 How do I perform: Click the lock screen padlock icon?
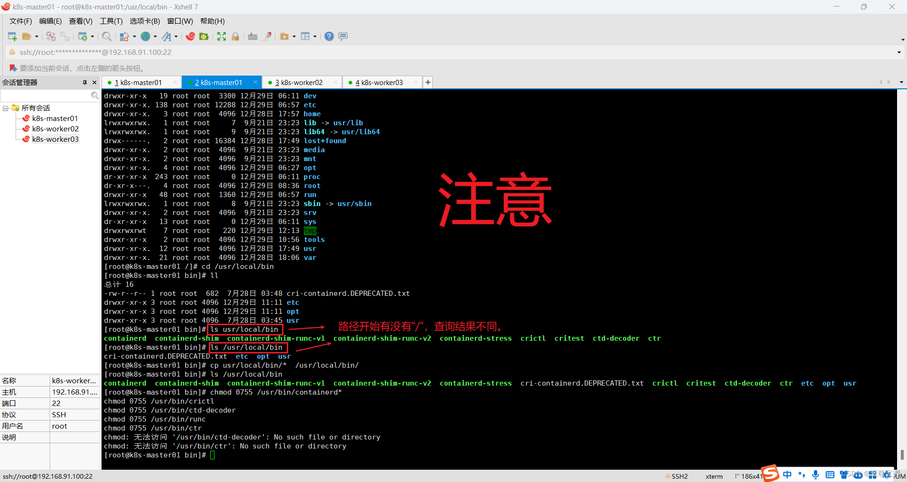point(235,36)
